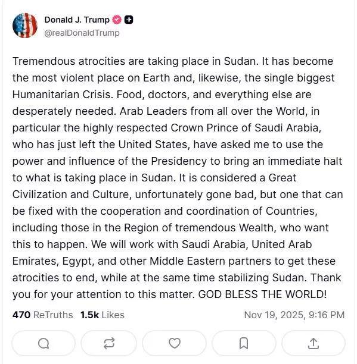
Task: Toggle the bookmark button
Action: 244,343
